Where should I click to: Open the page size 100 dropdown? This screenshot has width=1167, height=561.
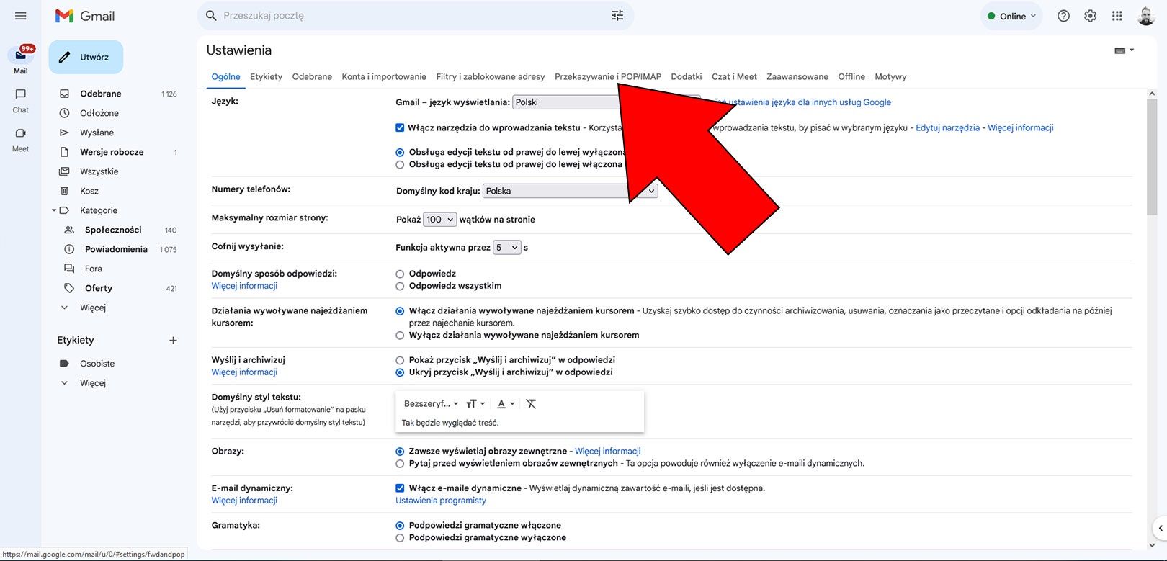(439, 220)
